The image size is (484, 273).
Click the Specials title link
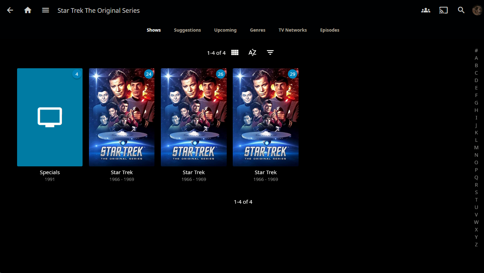(50, 172)
